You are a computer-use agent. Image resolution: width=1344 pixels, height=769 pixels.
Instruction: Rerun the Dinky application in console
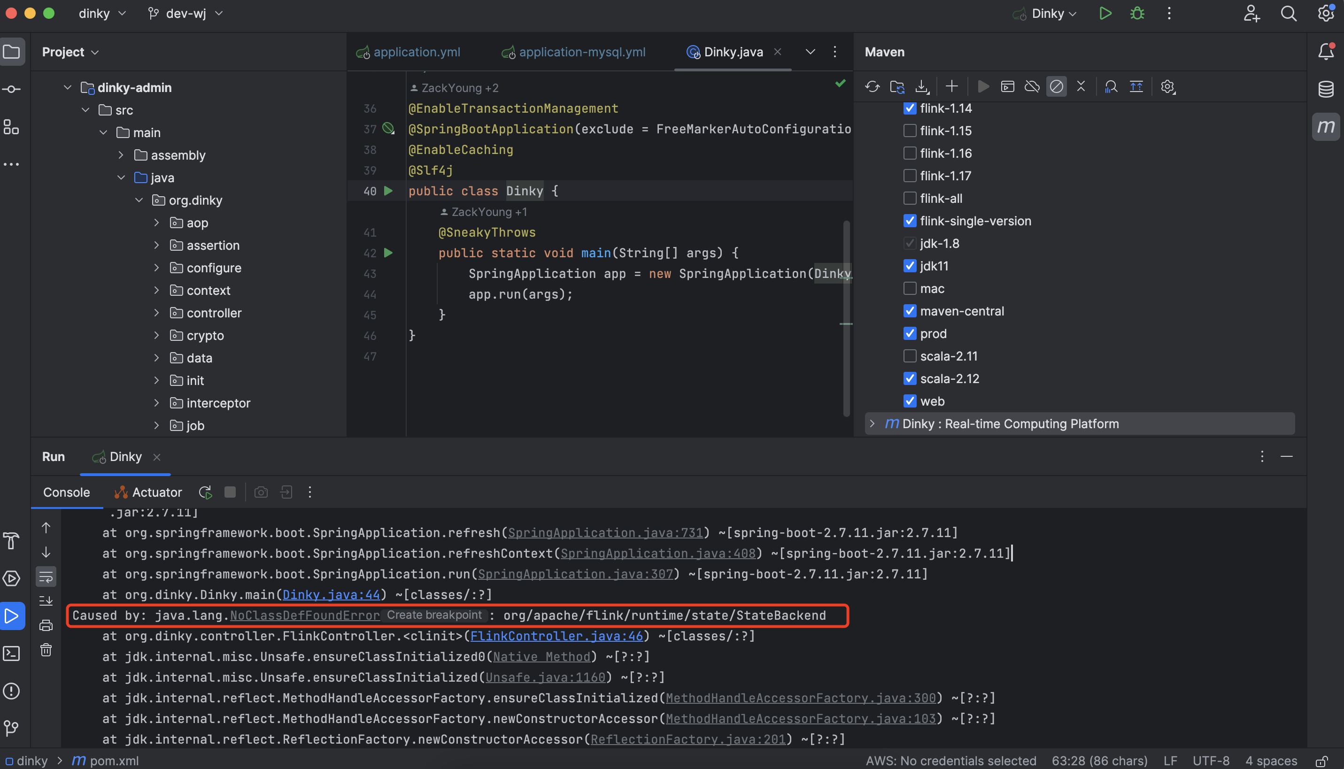(206, 492)
